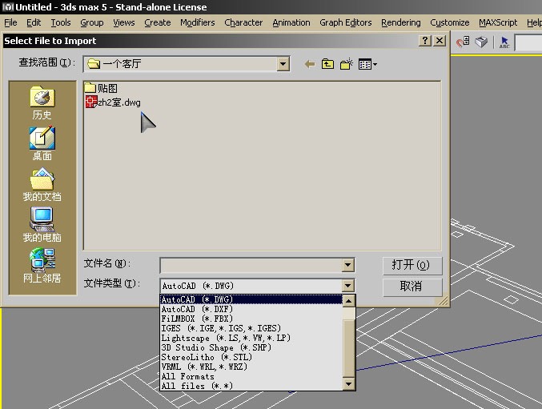The height and width of the screenshot is (409, 542).
Task: Select the zh2室.dwg file
Action: tap(113, 102)
